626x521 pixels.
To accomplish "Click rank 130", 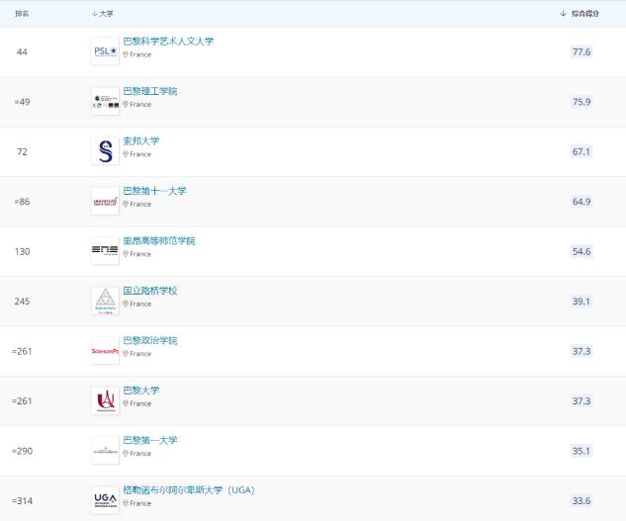I will pos(22,251).
